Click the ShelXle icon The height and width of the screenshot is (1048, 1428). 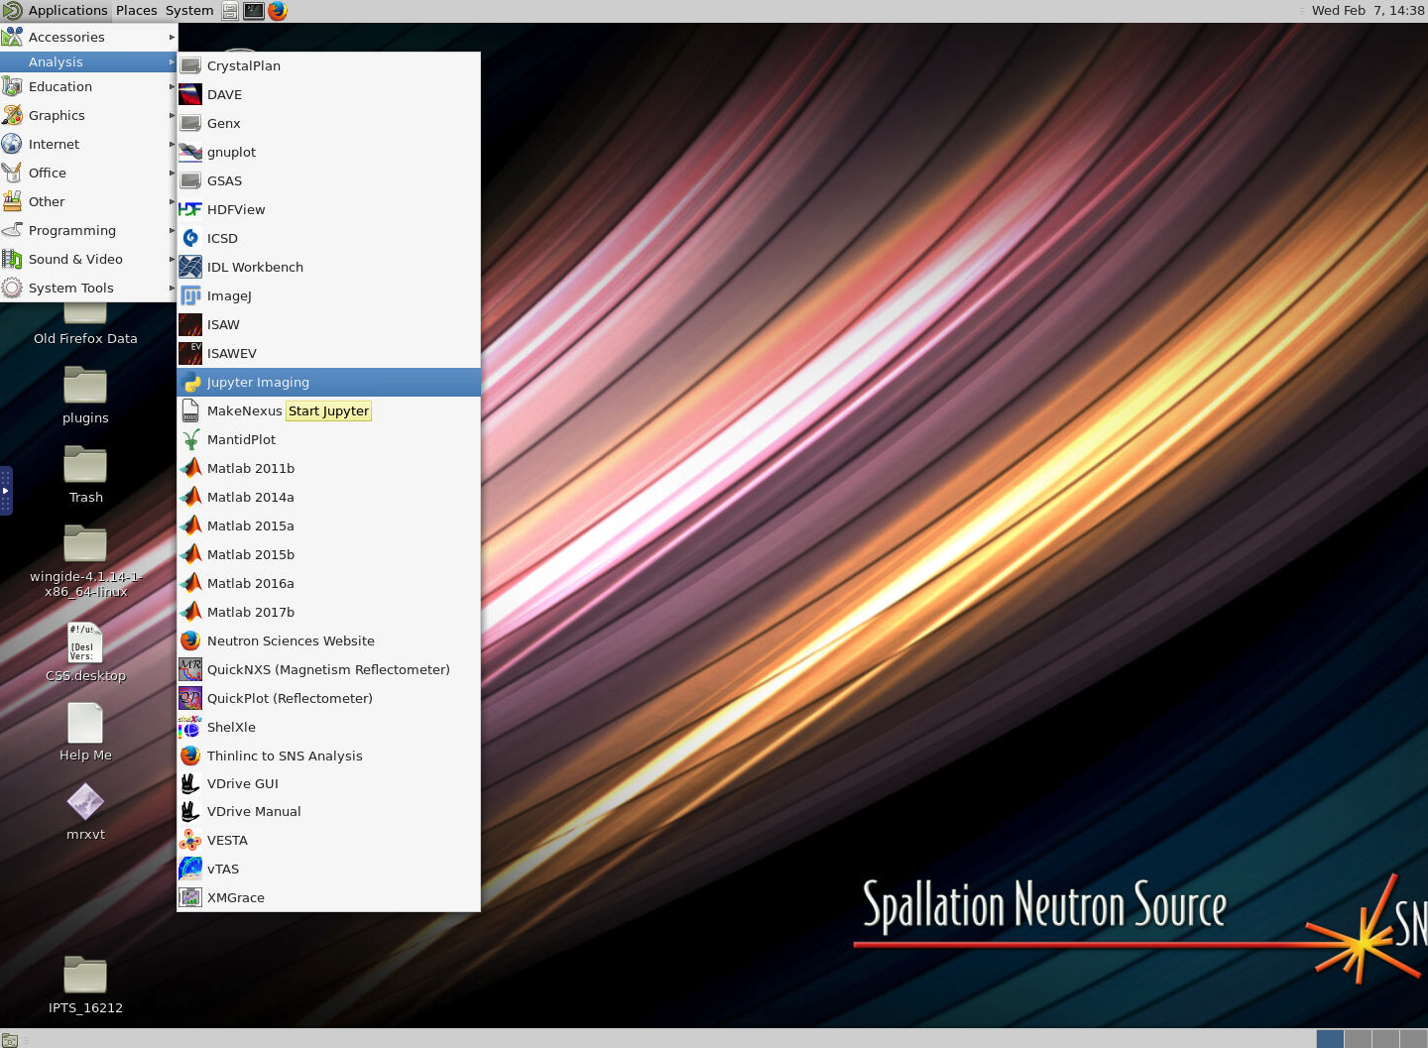coord(190,727)
